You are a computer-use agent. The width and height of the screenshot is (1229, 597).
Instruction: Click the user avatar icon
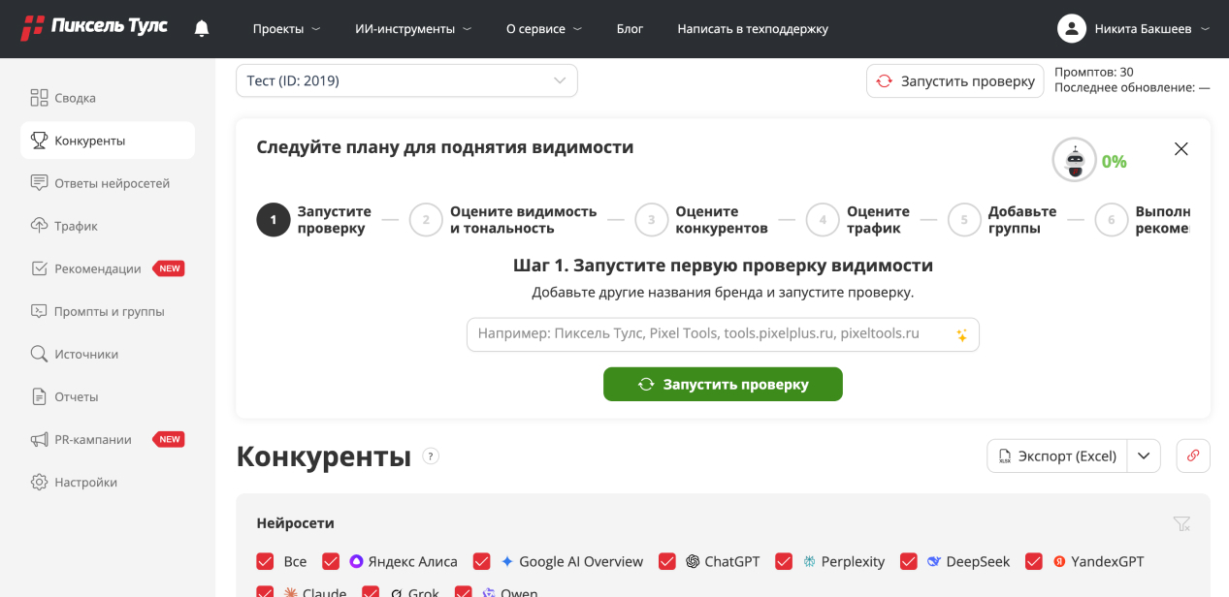pyautogui.click(x=1071, y=29)
